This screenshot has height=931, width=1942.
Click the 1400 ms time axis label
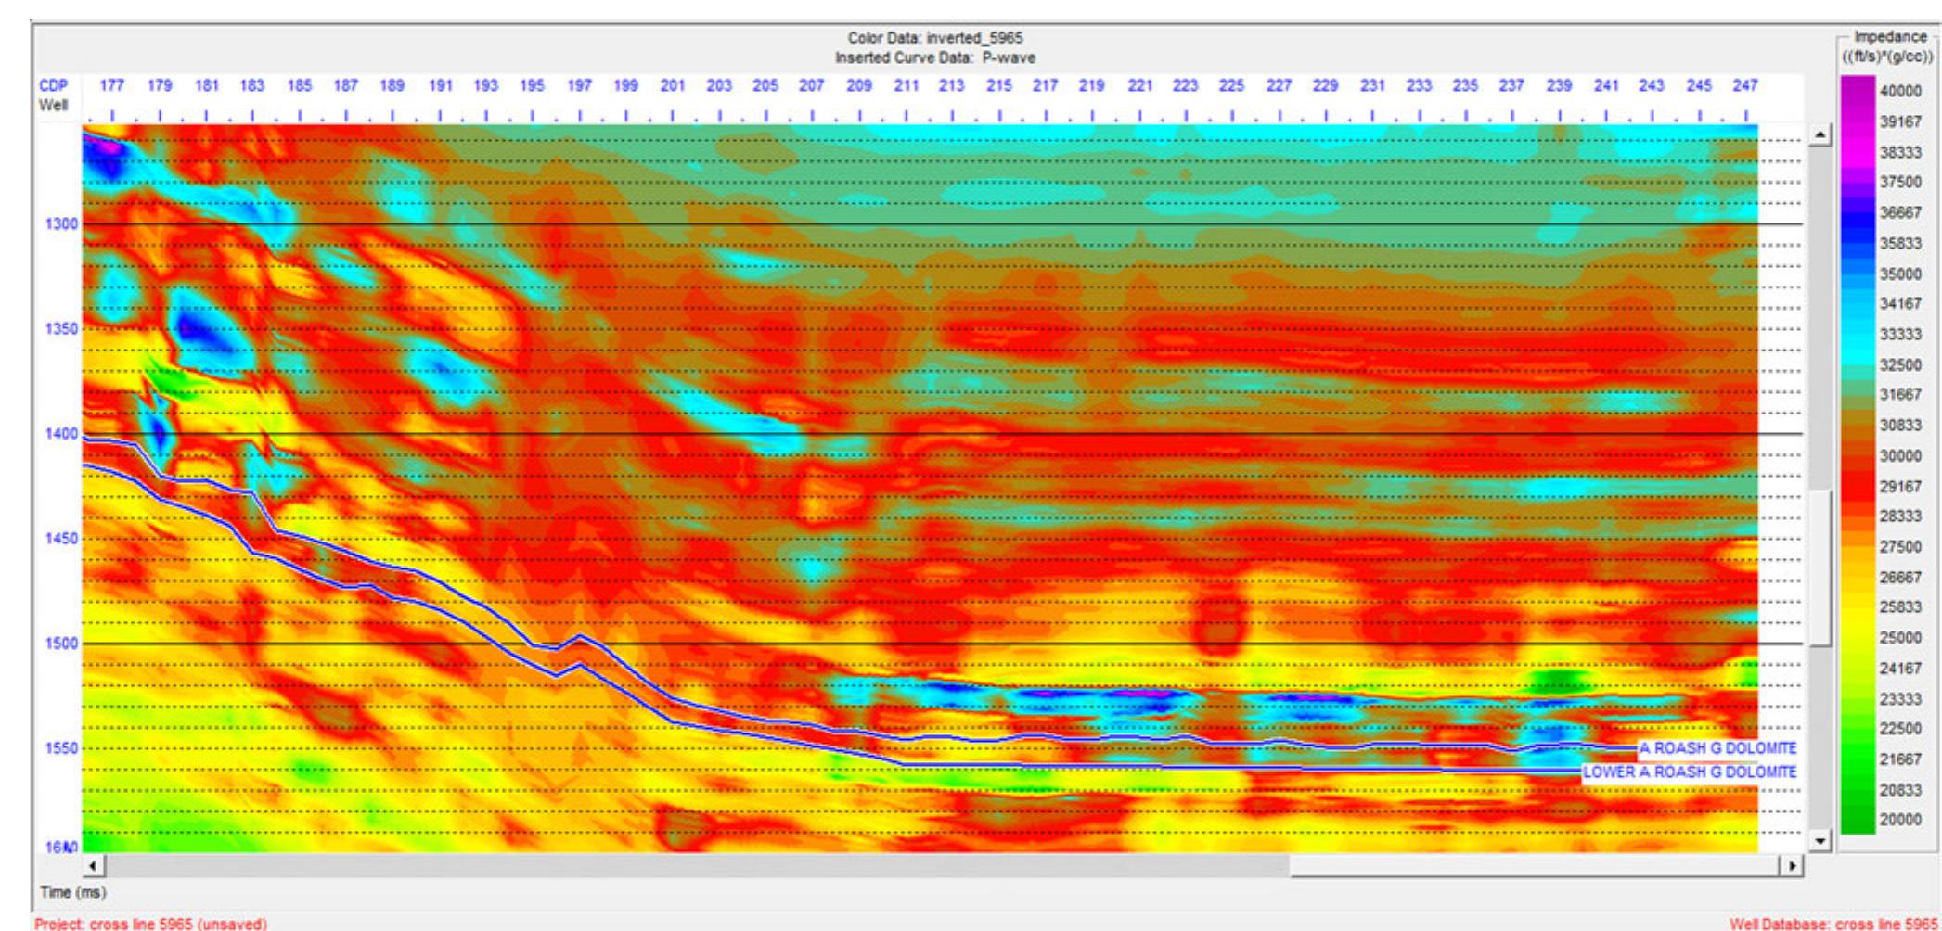[62, 434]
